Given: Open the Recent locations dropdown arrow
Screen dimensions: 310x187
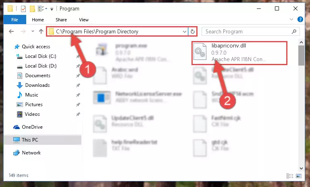Looking at the screenshot, I should point(33,31).
